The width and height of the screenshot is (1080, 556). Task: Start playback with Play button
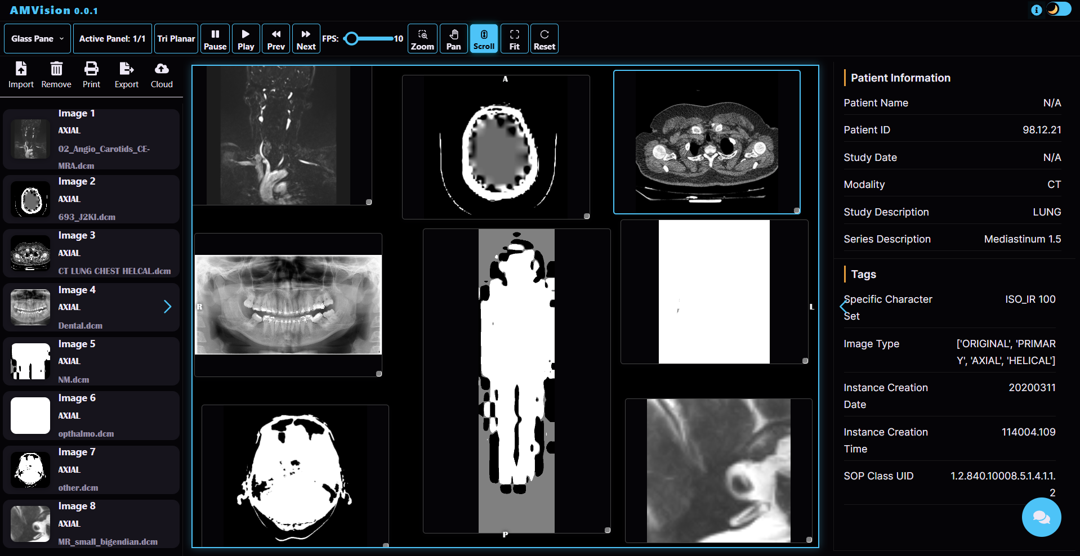pyautogui.click(x=246, y=39)
